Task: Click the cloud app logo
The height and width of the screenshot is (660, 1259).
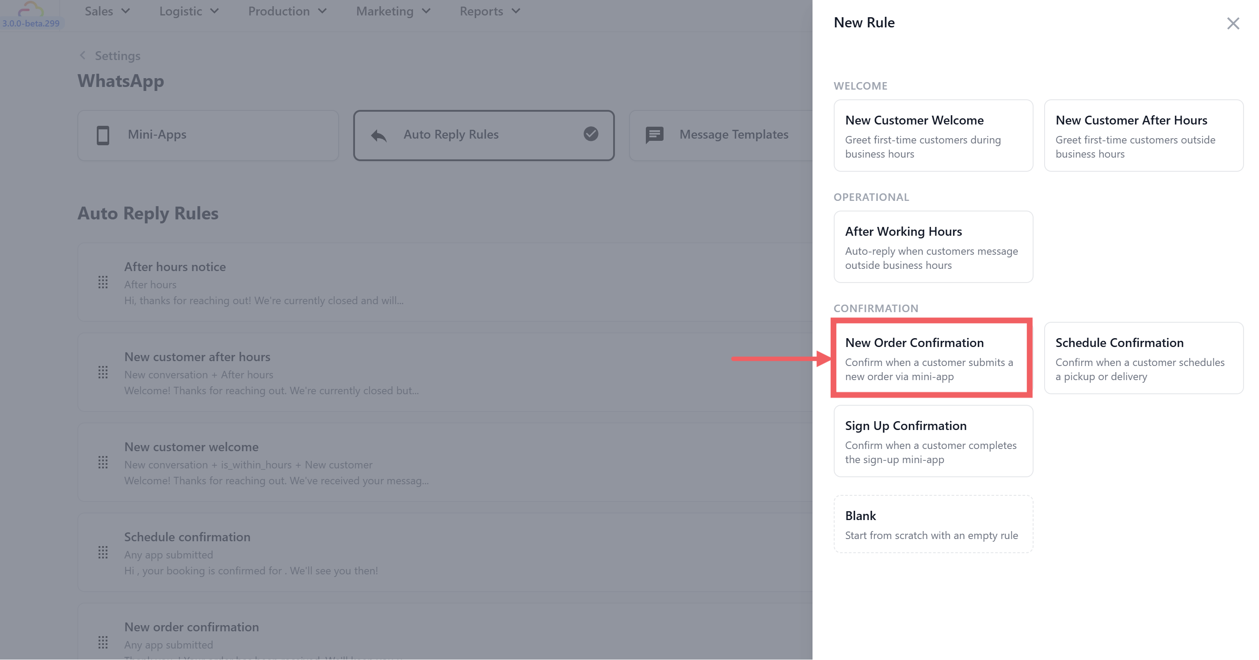Action: 31,9
